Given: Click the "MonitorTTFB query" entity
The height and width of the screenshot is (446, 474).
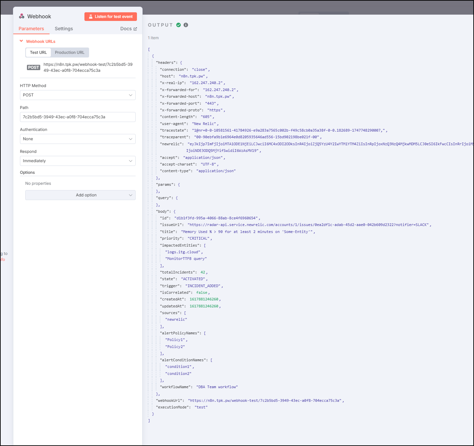Looking at the screenshot, I should [186, 259].
